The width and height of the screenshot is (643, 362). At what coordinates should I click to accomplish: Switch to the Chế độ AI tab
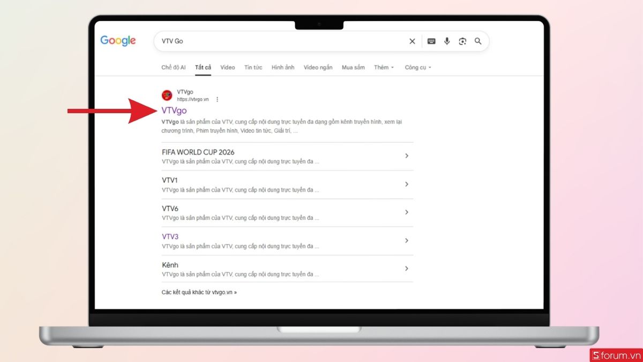point(174,68)
